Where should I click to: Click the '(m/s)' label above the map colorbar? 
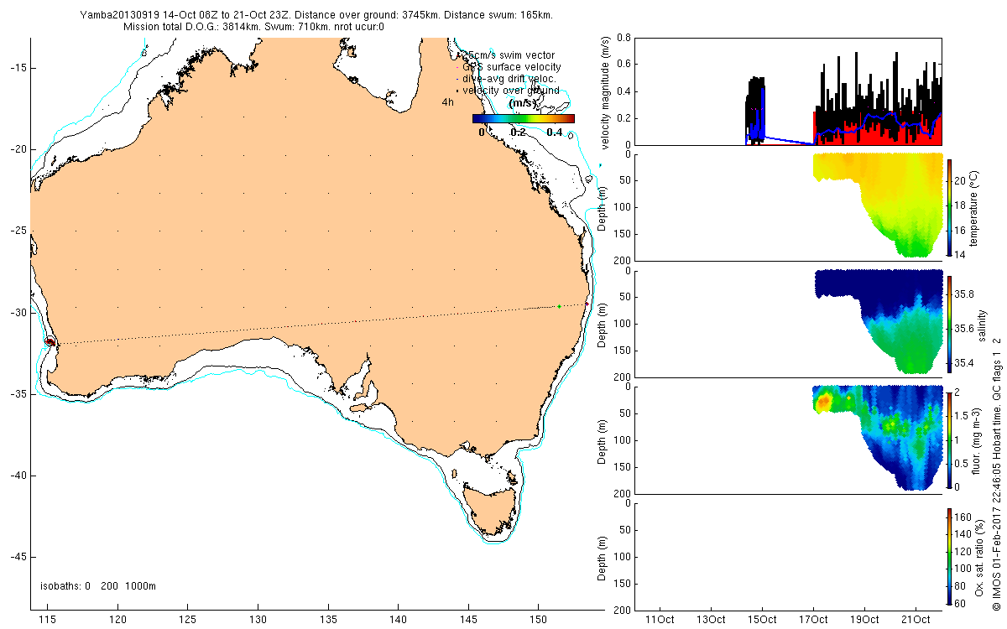point(524,103)
